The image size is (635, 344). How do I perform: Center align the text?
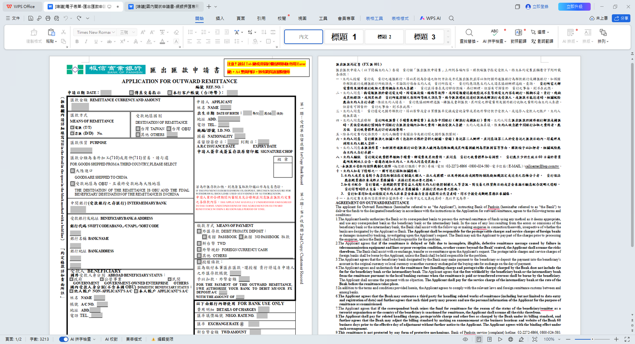coord(199,41)
